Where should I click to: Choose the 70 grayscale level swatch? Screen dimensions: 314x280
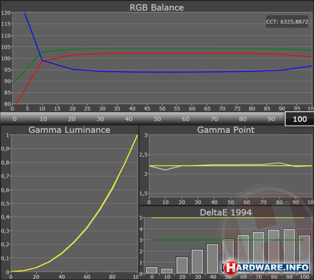(214, 119)
